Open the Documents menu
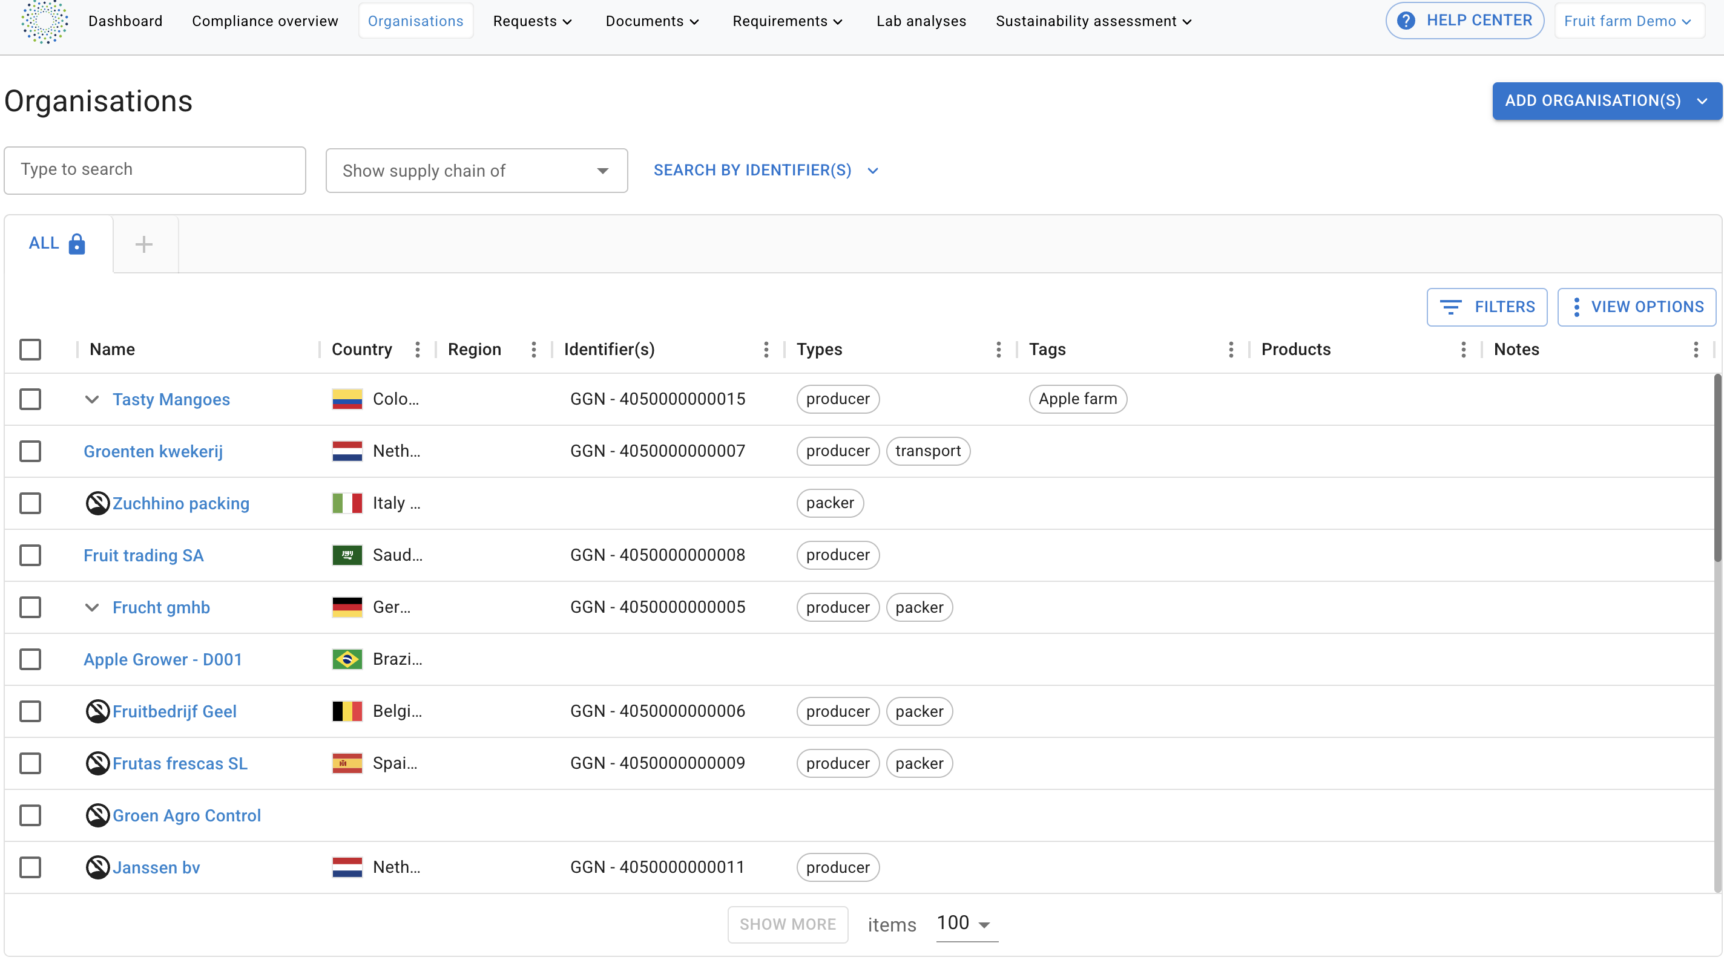This screenshot has height=969, width=1724. point(653,21)
